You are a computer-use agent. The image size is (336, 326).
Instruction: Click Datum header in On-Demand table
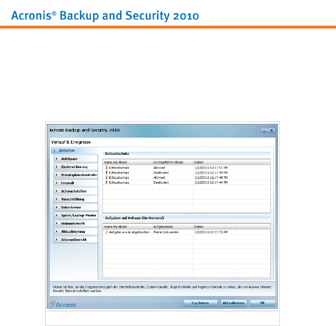215,227
